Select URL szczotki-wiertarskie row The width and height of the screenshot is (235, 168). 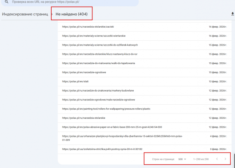click(144, 36)
